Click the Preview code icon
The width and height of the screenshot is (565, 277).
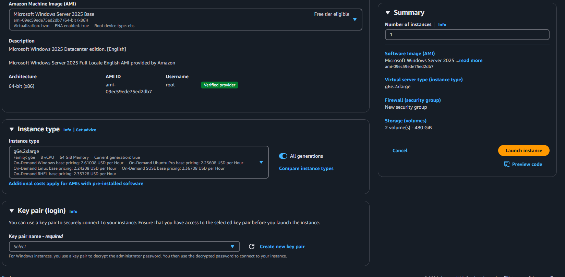(506, 164)
